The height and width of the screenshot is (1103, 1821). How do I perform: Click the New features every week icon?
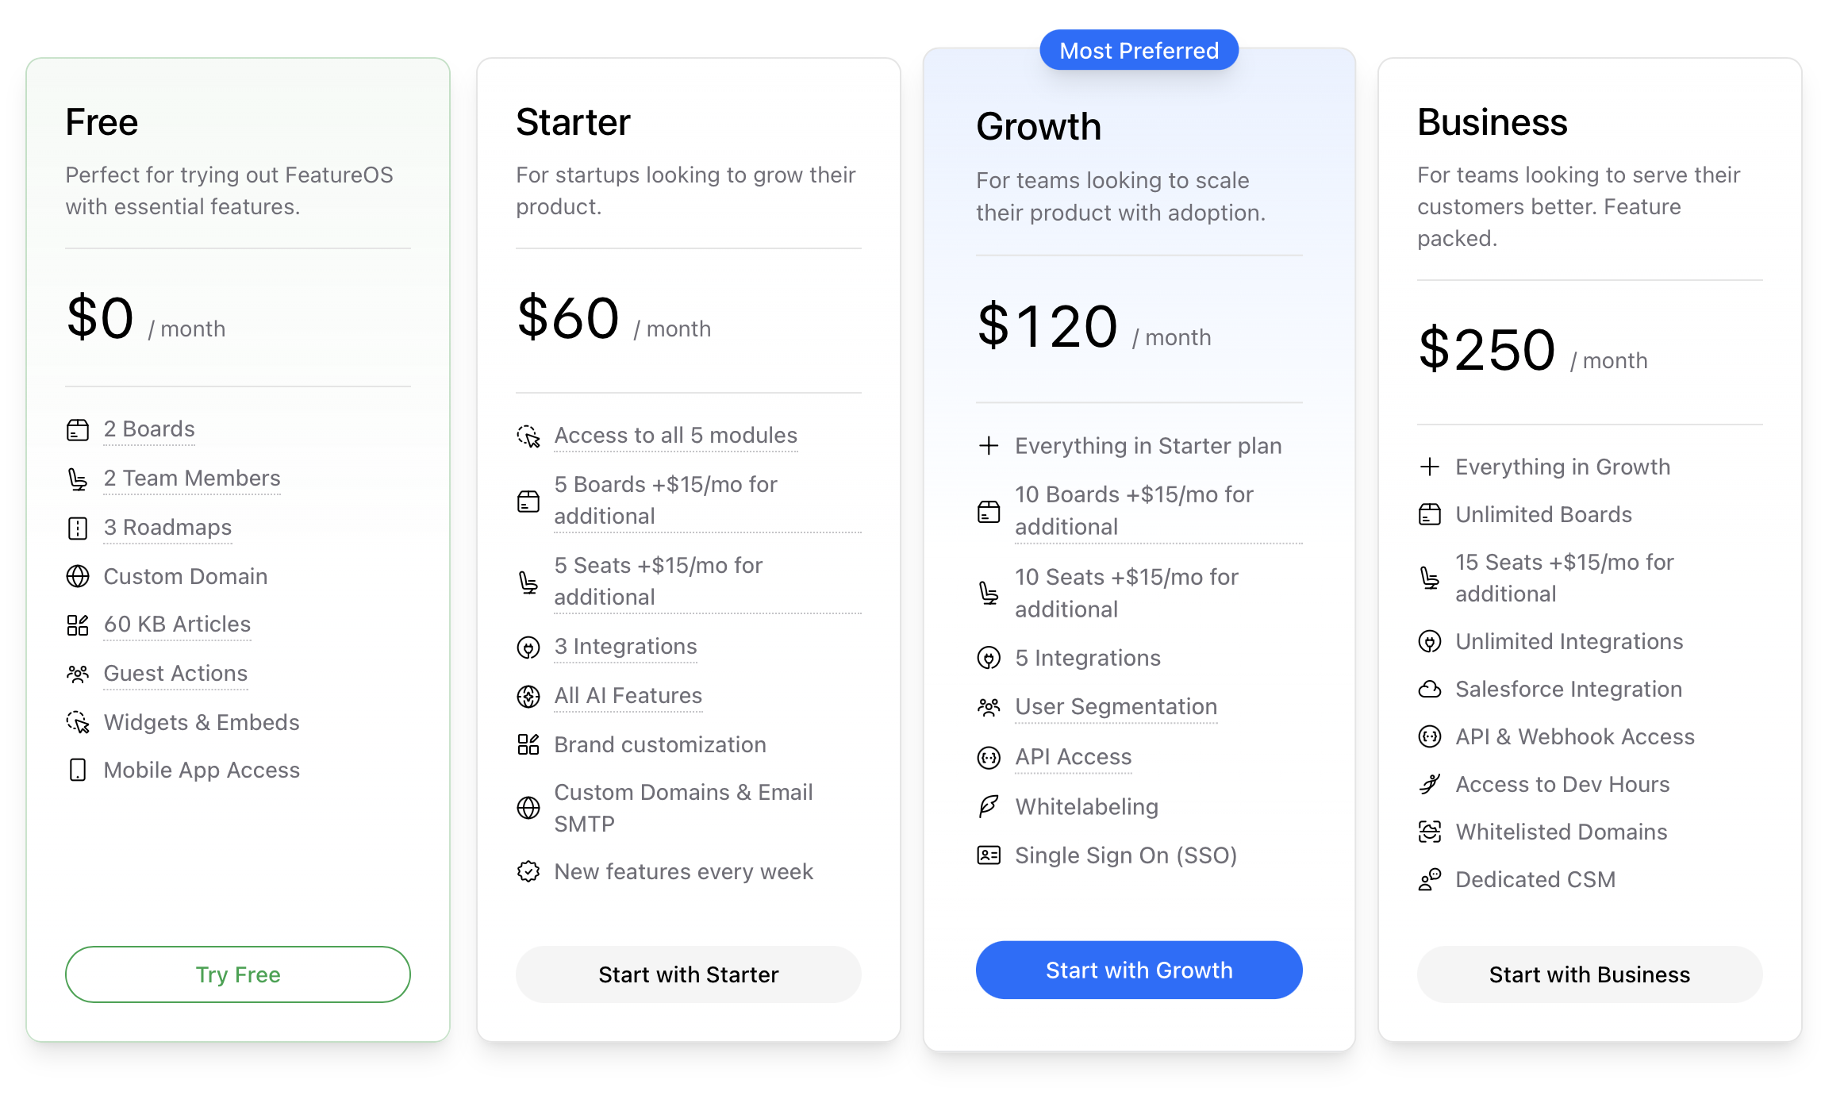point(528,872)
